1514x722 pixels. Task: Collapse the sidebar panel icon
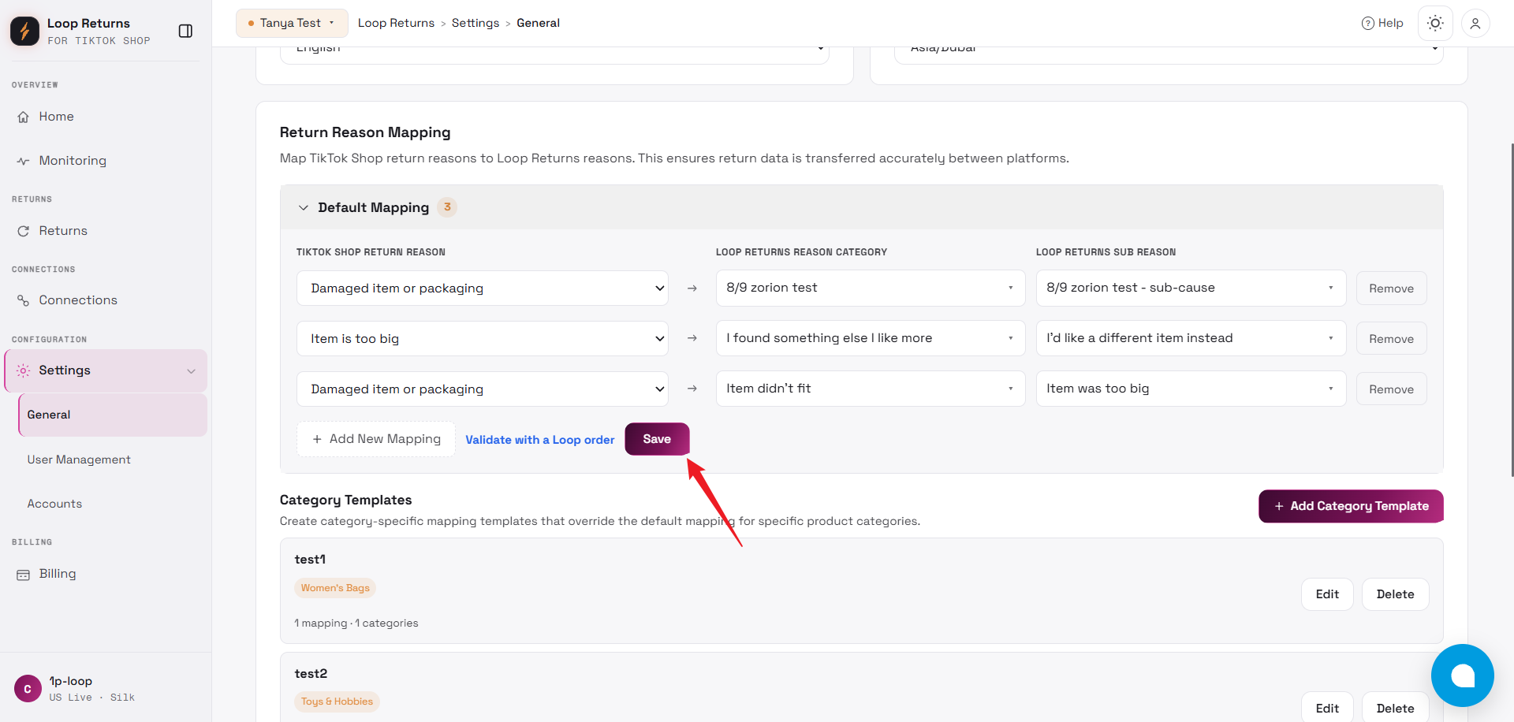(185, 31)
